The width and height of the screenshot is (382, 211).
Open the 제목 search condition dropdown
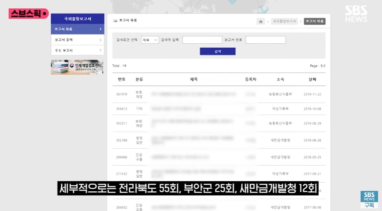(x=150, y=40)
